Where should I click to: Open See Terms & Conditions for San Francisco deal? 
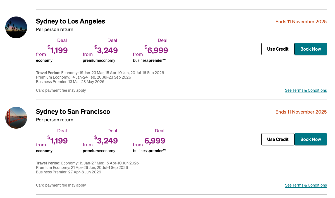tap(306, 185)
